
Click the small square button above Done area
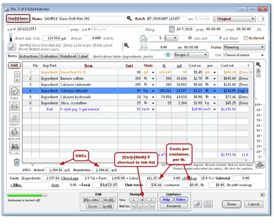click(262, 194)
